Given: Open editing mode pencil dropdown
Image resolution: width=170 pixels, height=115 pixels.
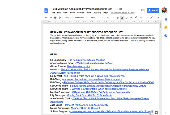Looking at the screenshot, I should point(152,18).
